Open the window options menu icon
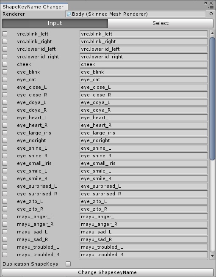The image size is (216, 277). coord(211,8)
